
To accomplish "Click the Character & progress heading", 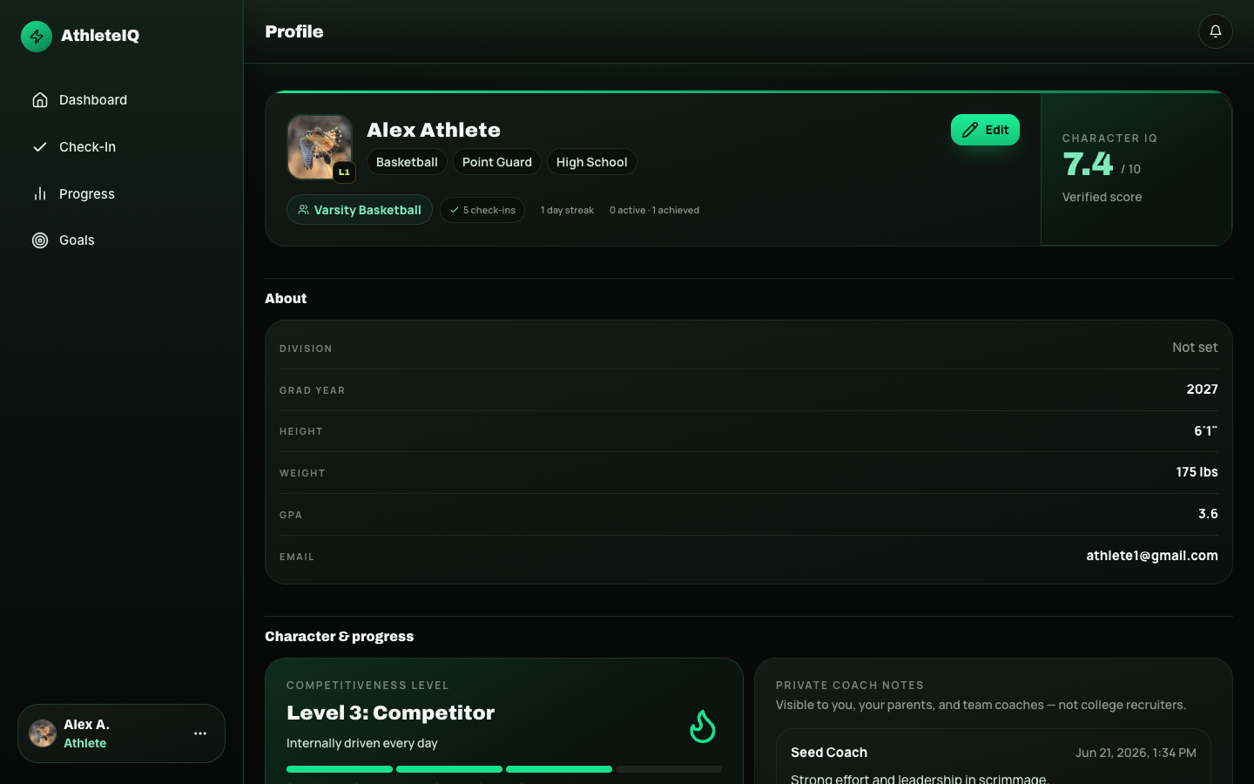I will pos(340,637).
